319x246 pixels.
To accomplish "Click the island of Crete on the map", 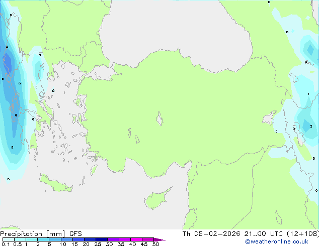I will (x=55, y=183).
